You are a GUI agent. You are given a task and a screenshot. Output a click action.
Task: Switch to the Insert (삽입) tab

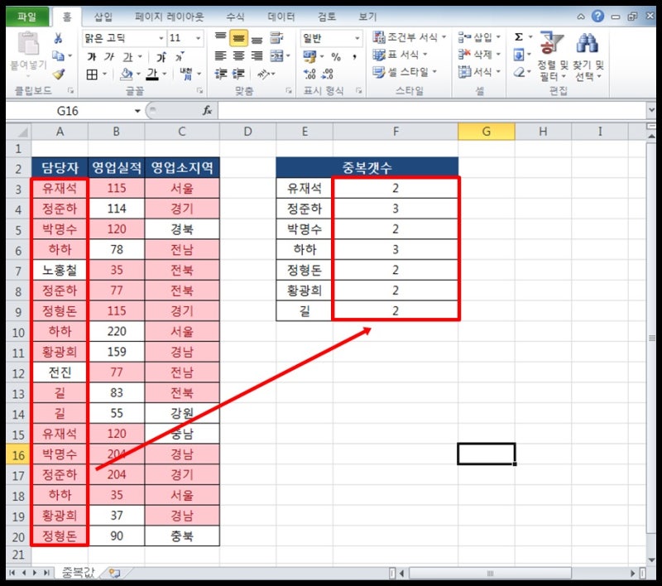click(x=103, y=17)
